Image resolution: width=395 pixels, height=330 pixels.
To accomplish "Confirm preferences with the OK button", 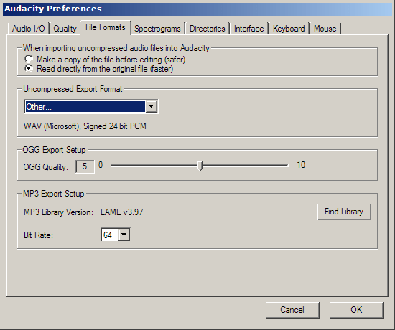I will coord(356,310).
